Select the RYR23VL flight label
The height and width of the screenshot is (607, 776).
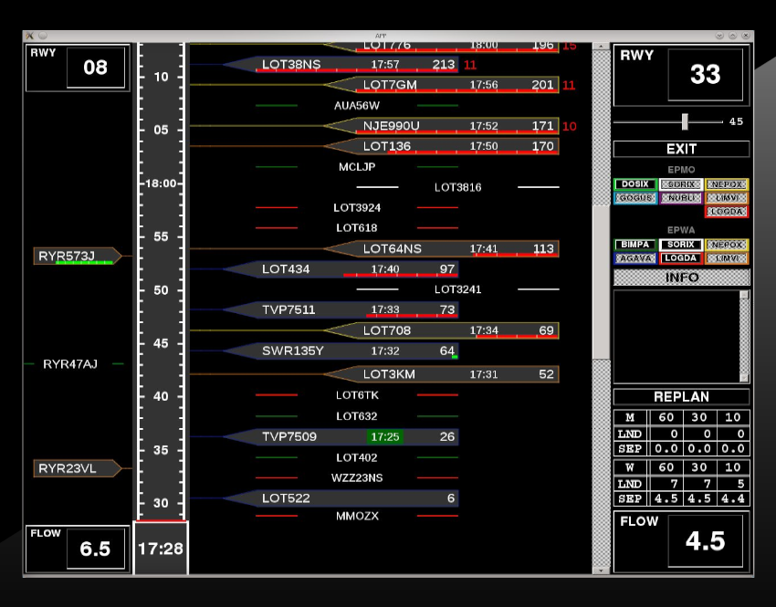(x=77, y=469)
